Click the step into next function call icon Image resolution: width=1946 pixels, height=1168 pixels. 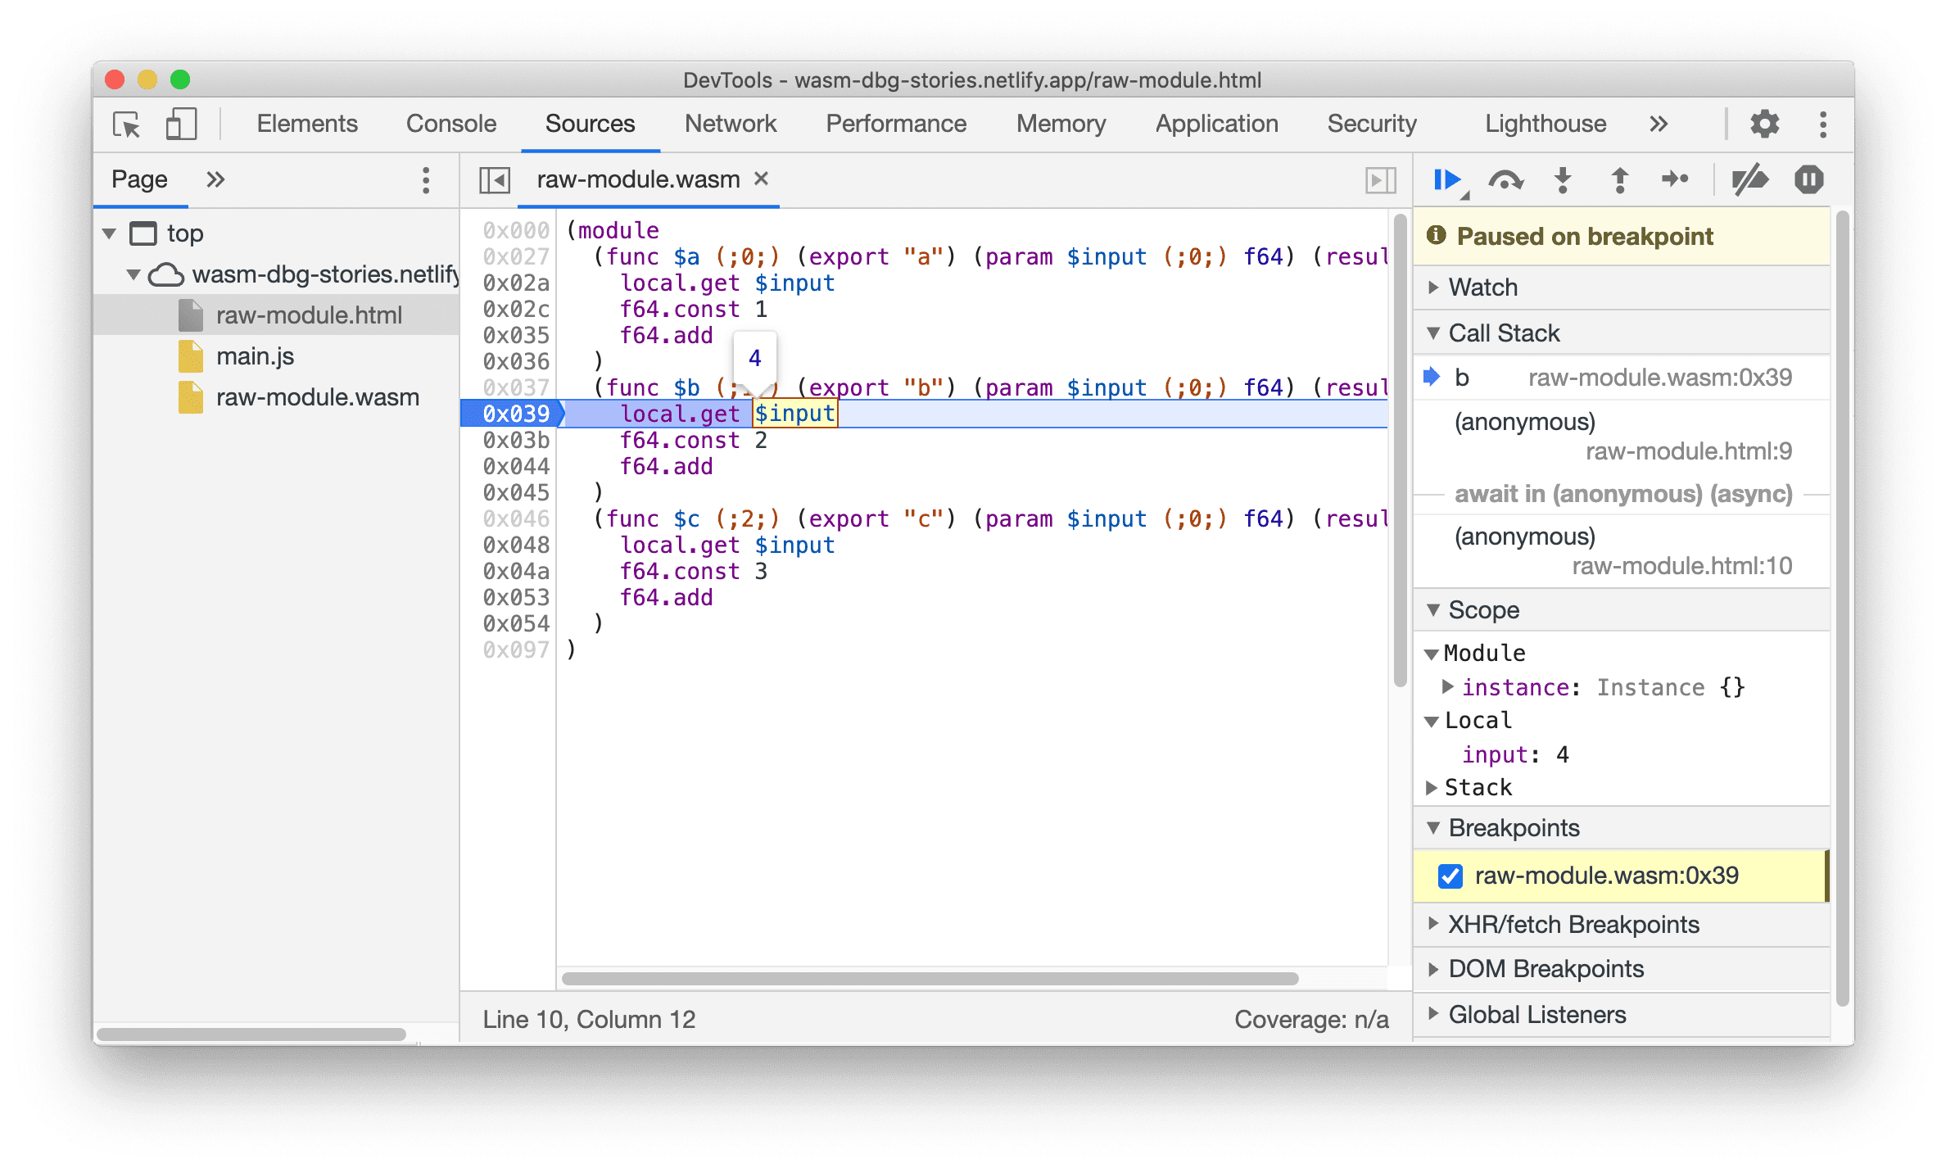(x=1558, y=181)
